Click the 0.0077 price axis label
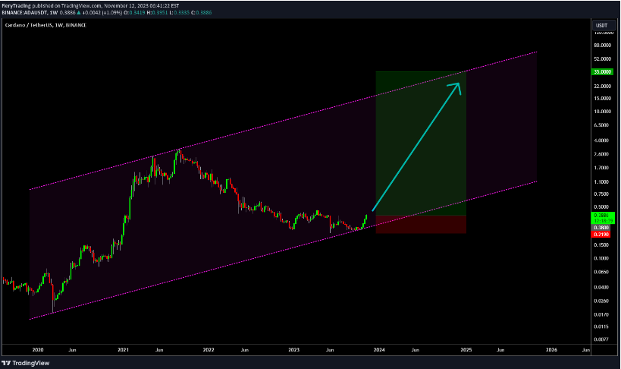The height and width of the screenshot is (369, 621). coord(601,339)
